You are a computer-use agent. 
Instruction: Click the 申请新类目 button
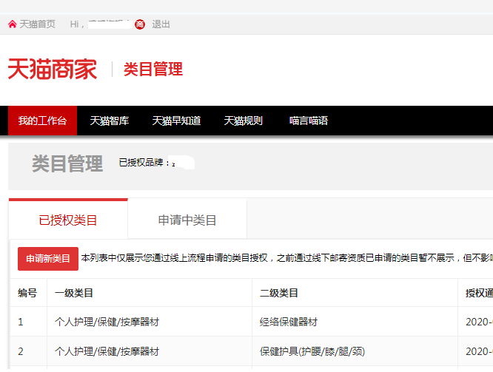point(48,259)
